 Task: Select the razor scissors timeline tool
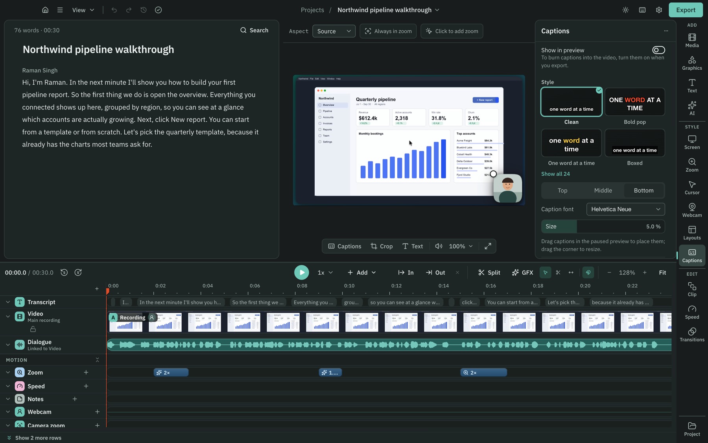[558, 272]
